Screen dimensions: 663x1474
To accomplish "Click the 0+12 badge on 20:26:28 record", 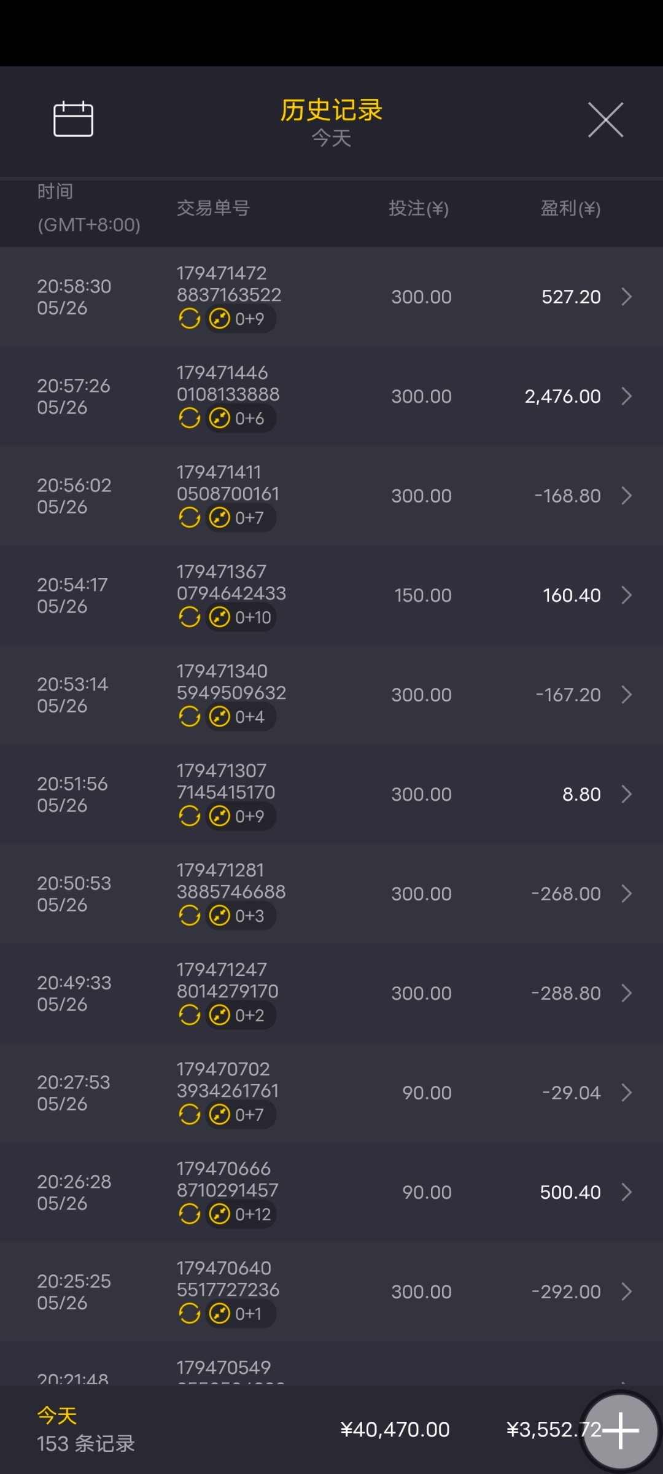I will (240, 1214).
